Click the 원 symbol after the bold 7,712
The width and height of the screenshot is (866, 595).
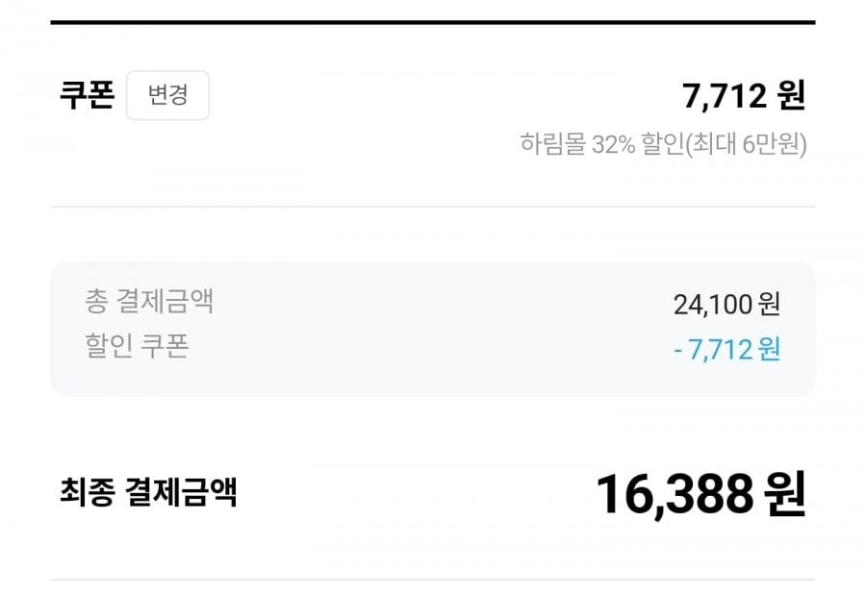[792, 95]
